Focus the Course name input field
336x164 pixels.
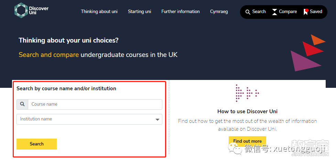tap(95, 104)
